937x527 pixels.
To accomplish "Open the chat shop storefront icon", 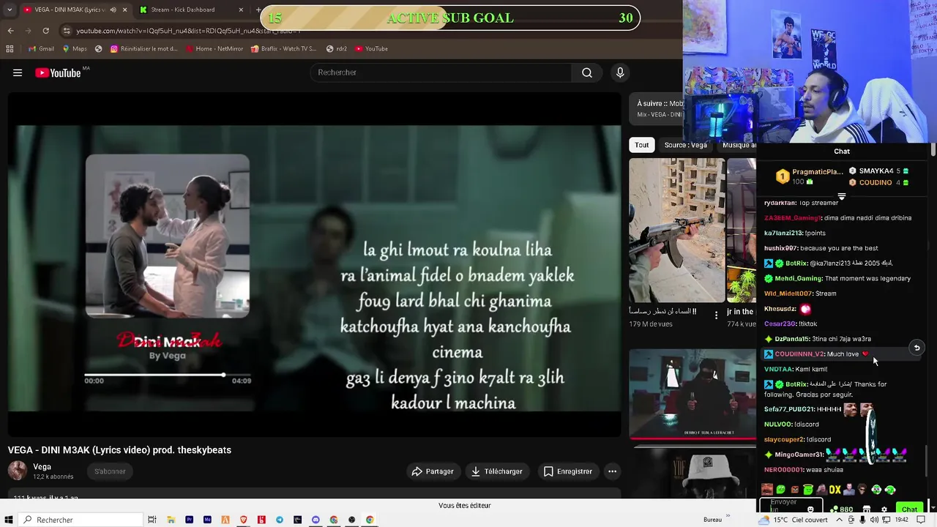I will (867, 509).
